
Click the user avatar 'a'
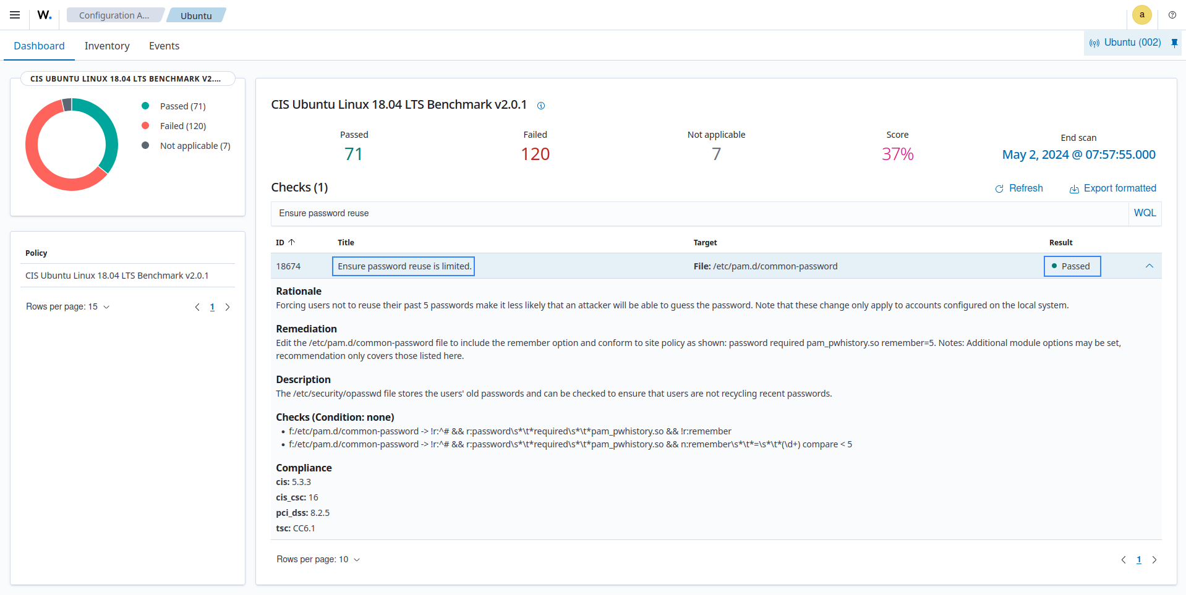[1141, 15]
